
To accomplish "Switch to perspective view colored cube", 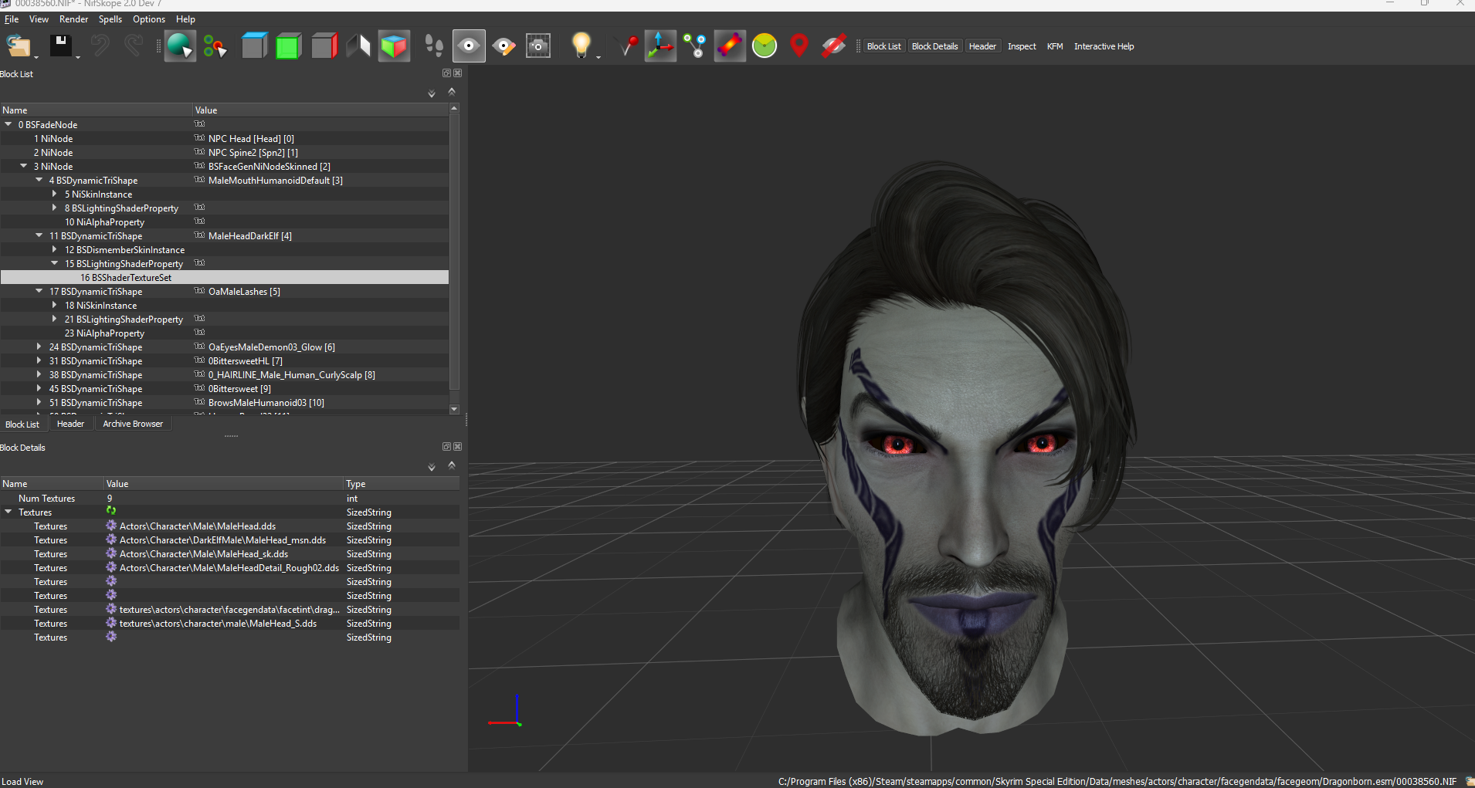I will (394, 46).
